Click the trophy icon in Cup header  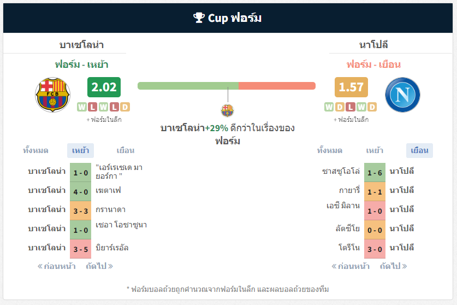tap(199, 18)
